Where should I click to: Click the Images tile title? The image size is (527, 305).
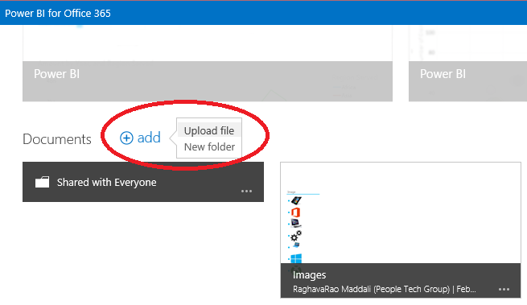pyautogui.click(x=309, y=275)
